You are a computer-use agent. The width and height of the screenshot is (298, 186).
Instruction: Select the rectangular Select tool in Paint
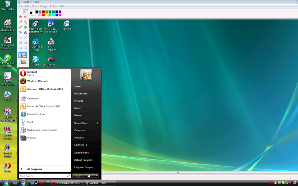[x=26, y=12]
